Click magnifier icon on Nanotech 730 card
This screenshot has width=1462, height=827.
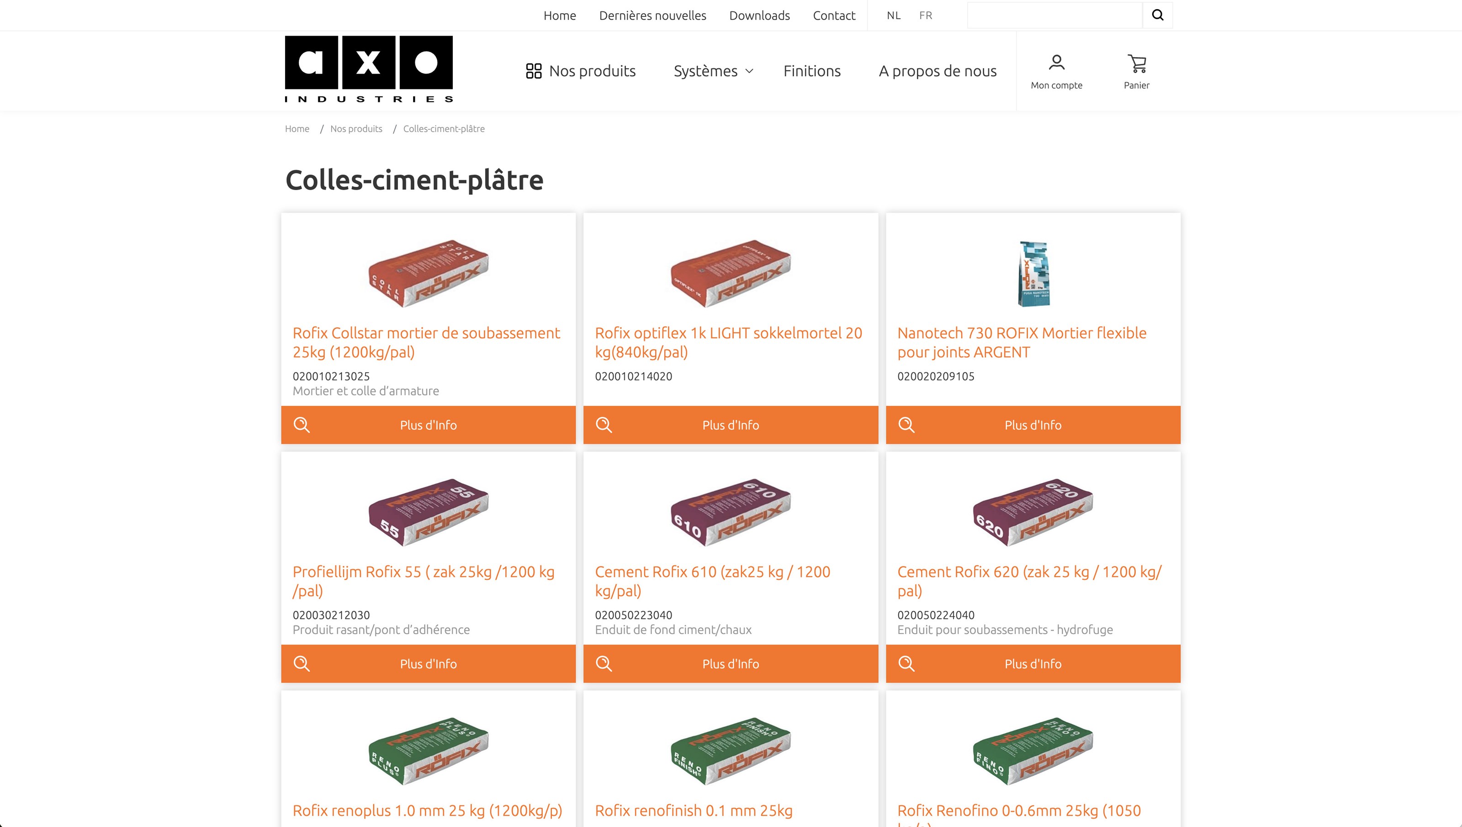906,425
